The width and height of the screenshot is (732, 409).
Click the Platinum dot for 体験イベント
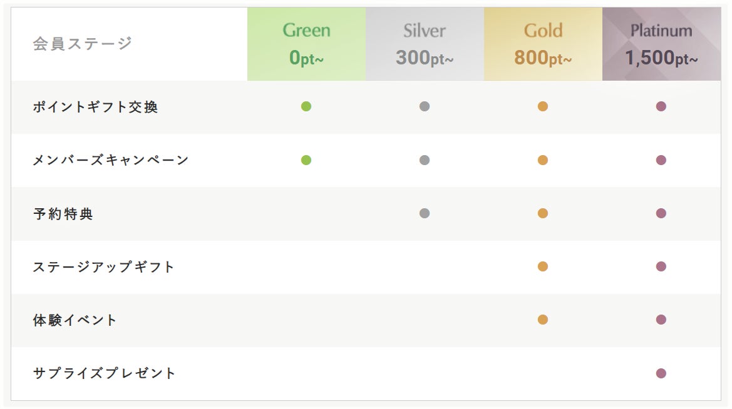(661, 320)
